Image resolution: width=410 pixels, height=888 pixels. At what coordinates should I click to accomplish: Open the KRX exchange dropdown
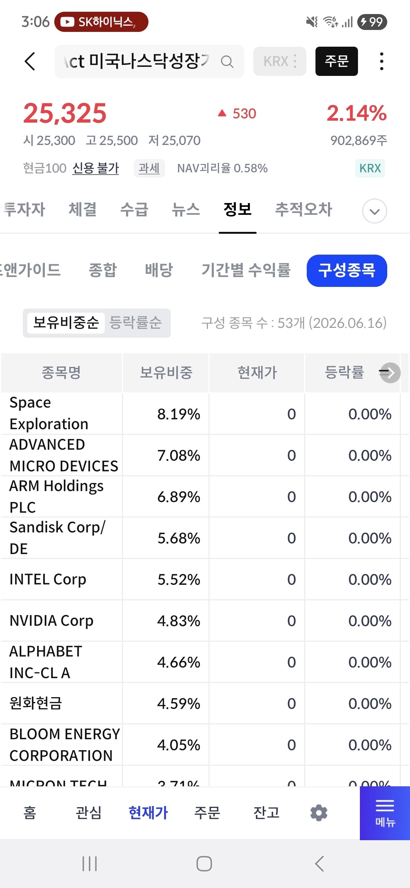tap(280, 61)
